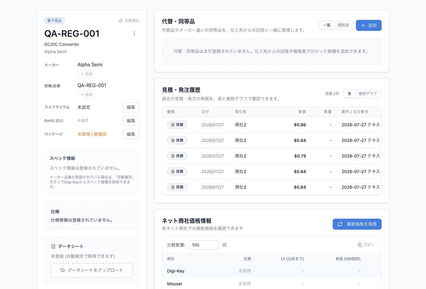Click the DC/DC Converter description text
This screenshot has height=289, width=426.
point(62,44)
